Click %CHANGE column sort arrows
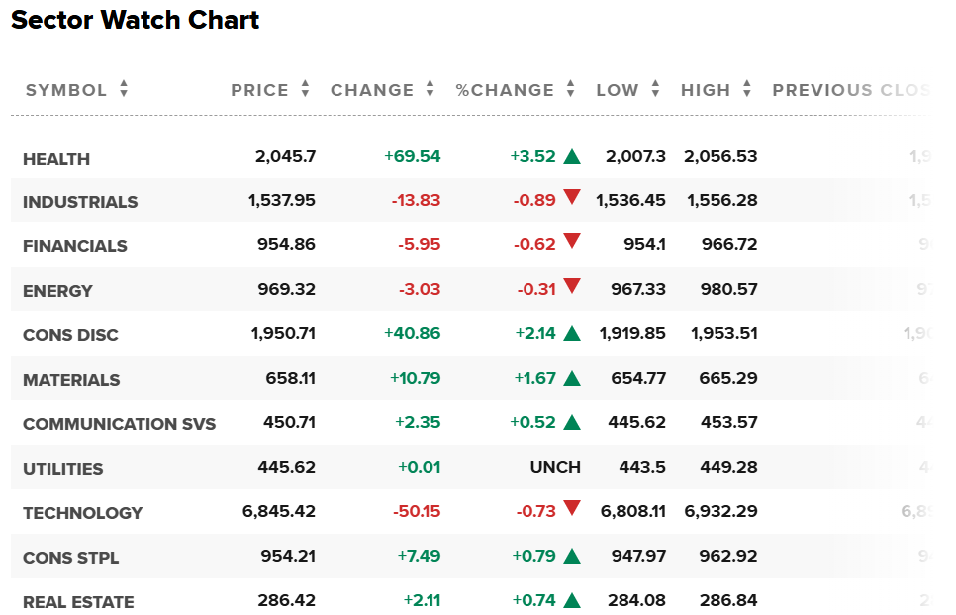Screen dimensions: 956x615 coord(571,89)
